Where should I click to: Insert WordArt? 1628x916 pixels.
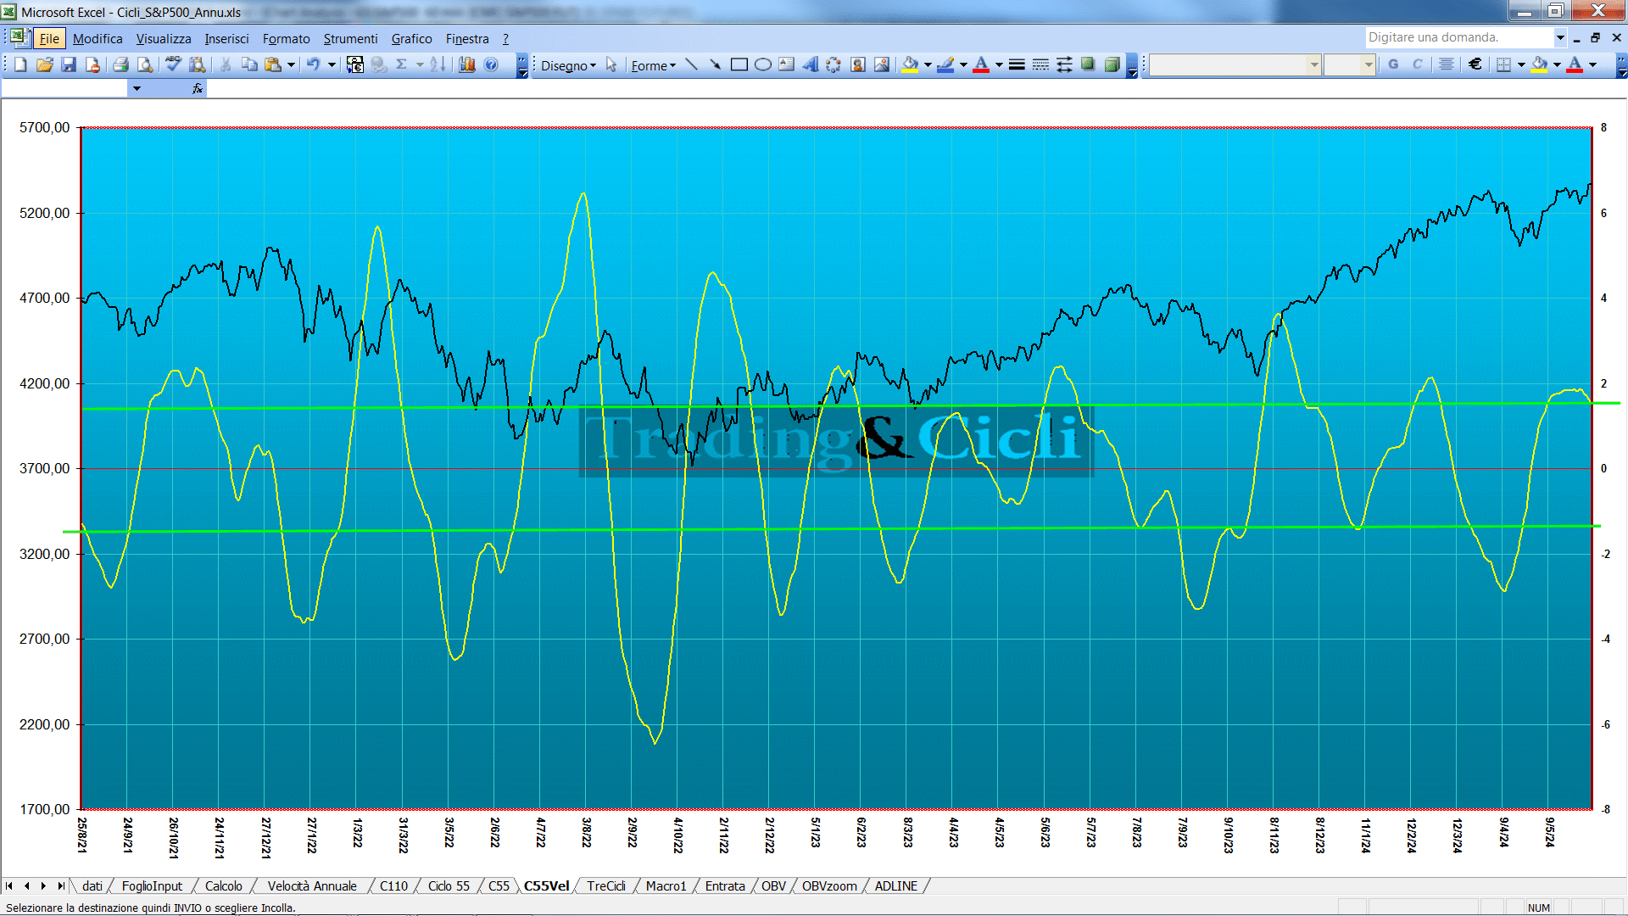pyautogui.click(x=811, y=64)
